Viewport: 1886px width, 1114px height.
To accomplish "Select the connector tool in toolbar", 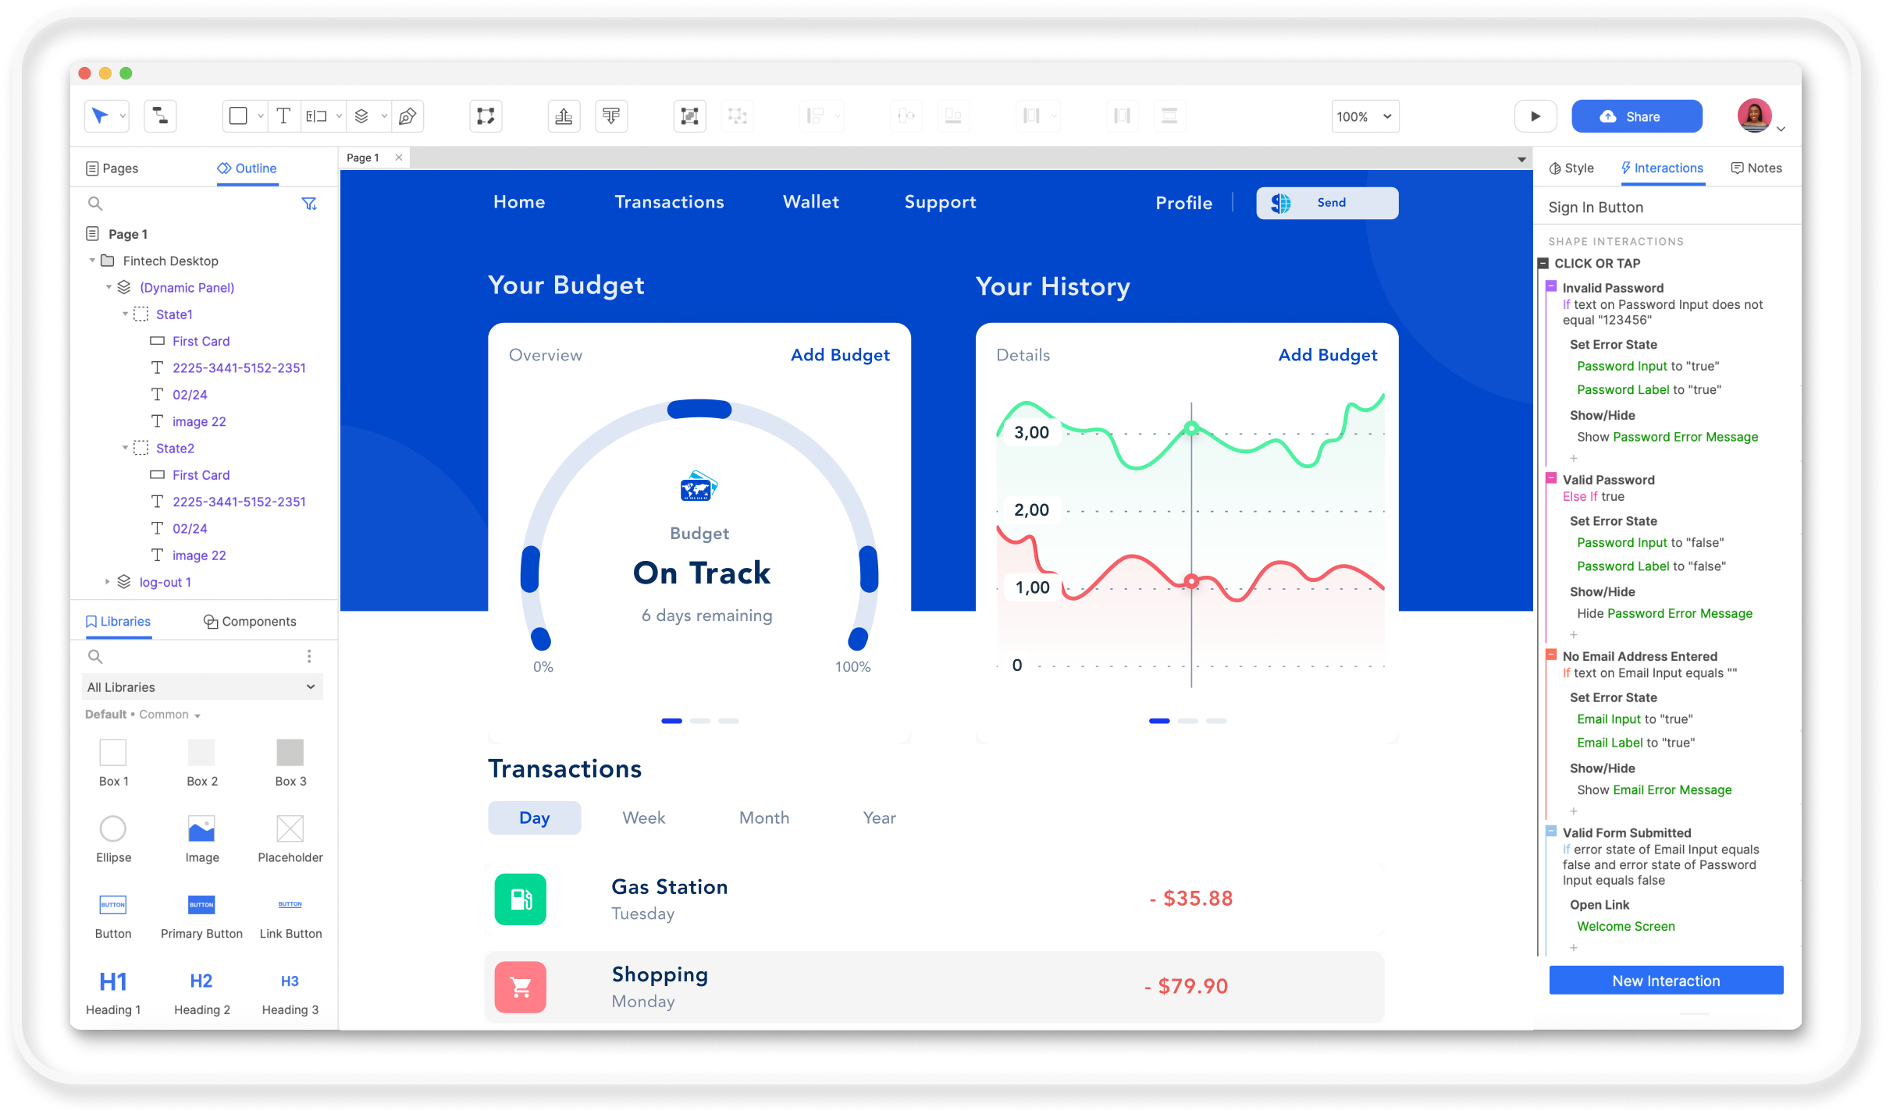I will 160,116.
